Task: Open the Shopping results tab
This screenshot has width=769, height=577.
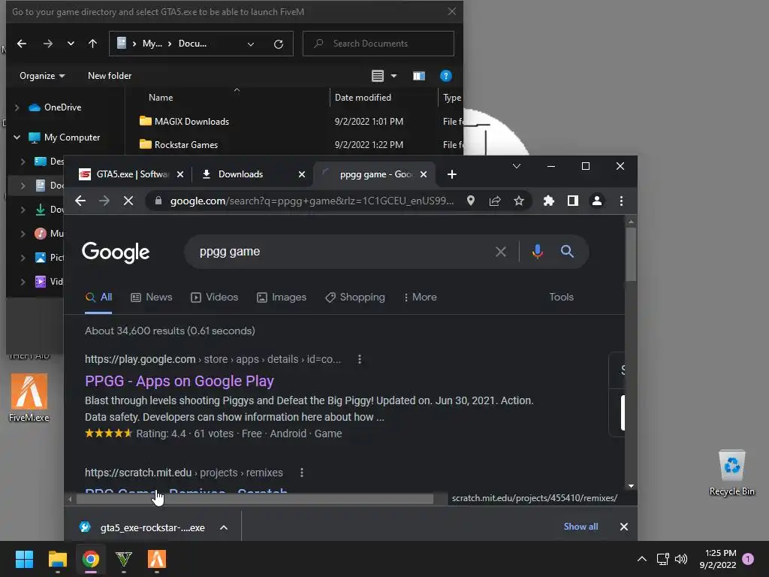Action: [x=355, y=298]
